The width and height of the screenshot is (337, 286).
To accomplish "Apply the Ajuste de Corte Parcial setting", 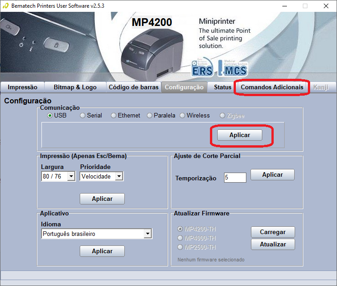I will (272, 175).
